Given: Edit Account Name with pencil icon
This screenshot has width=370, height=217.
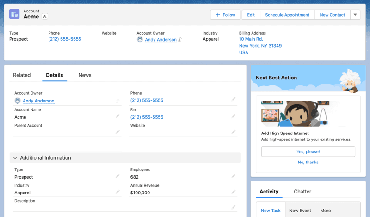Looking at the screenshot, I should coord(117,116).
